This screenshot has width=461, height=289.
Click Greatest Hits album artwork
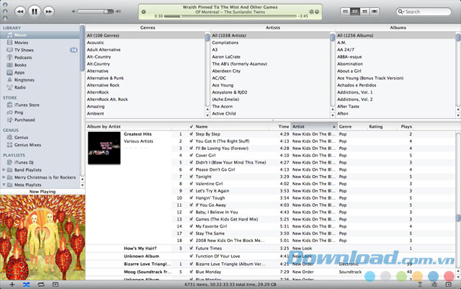click(104, 148)
